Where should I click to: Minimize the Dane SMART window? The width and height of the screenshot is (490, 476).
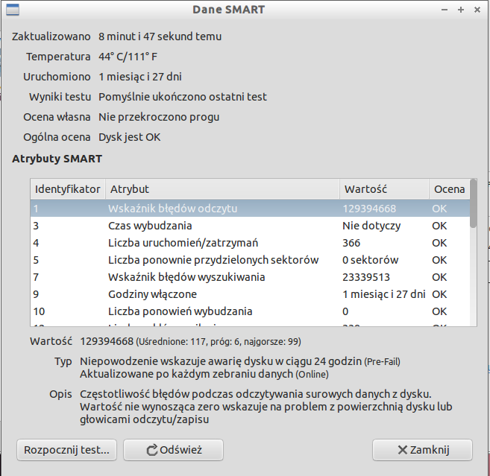pyautogui.click(x=445, y=10)
